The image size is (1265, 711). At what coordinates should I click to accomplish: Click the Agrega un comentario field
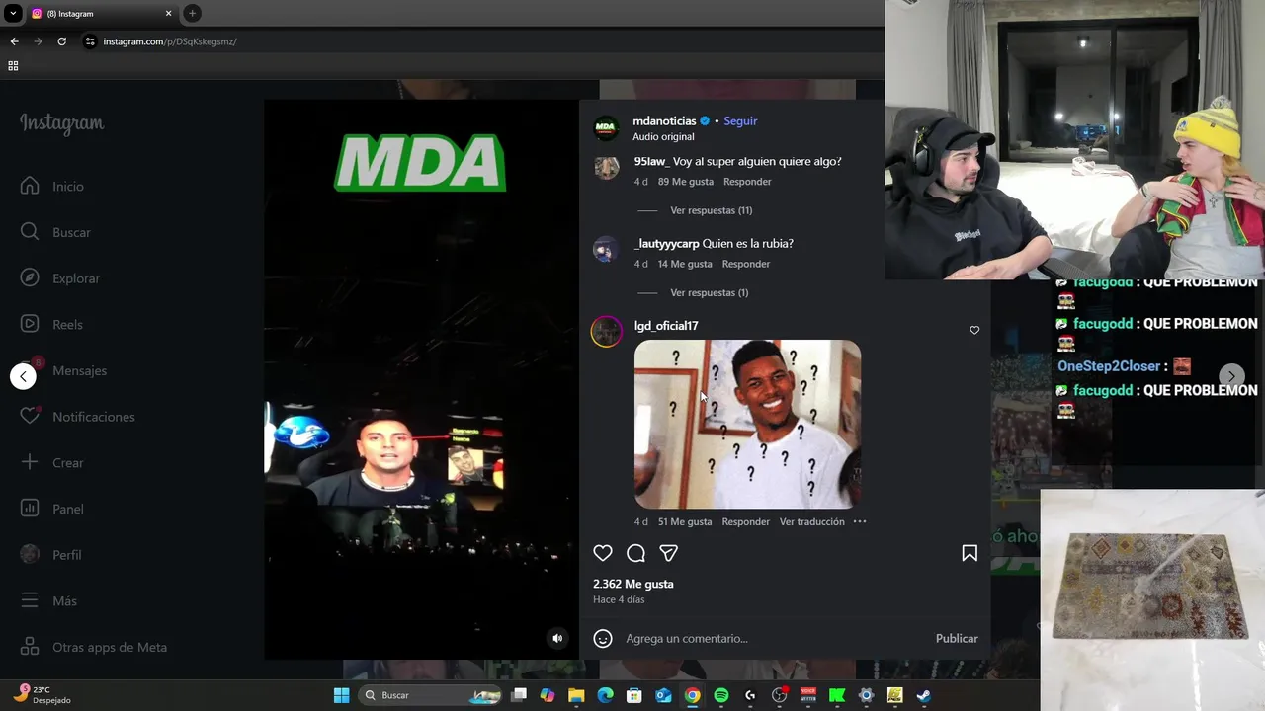(x=776, y=638)
